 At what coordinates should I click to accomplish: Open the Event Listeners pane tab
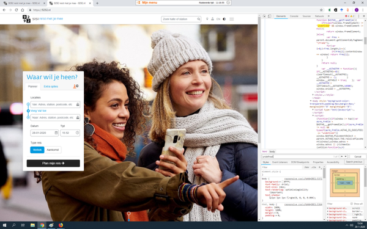pos(280,162)
